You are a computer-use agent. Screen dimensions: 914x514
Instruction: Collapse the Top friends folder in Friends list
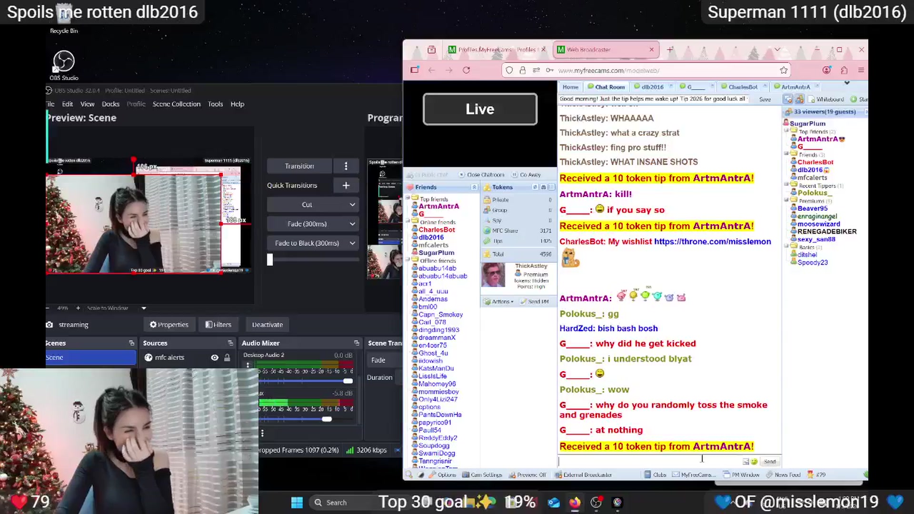[407, 198]
